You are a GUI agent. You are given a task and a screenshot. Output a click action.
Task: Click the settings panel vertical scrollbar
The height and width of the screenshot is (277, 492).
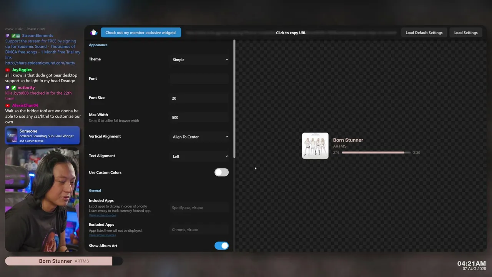234,99
